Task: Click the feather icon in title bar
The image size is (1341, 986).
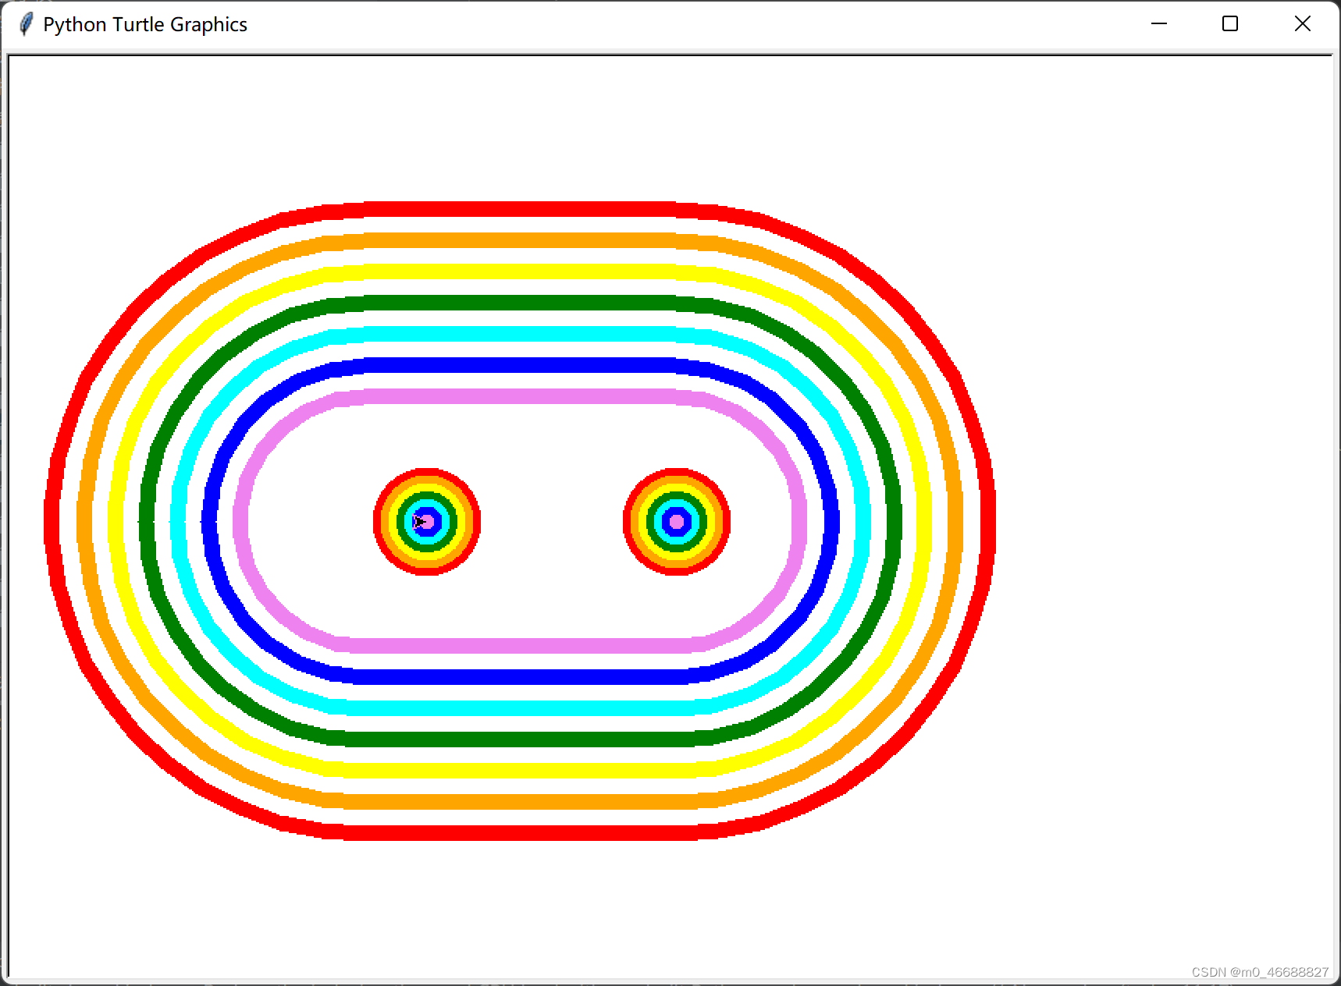Action: click(x=26, y=24)
